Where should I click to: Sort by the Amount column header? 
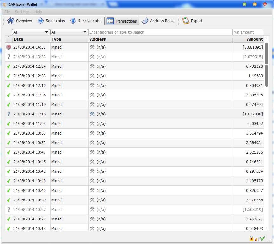click(248, 39)
